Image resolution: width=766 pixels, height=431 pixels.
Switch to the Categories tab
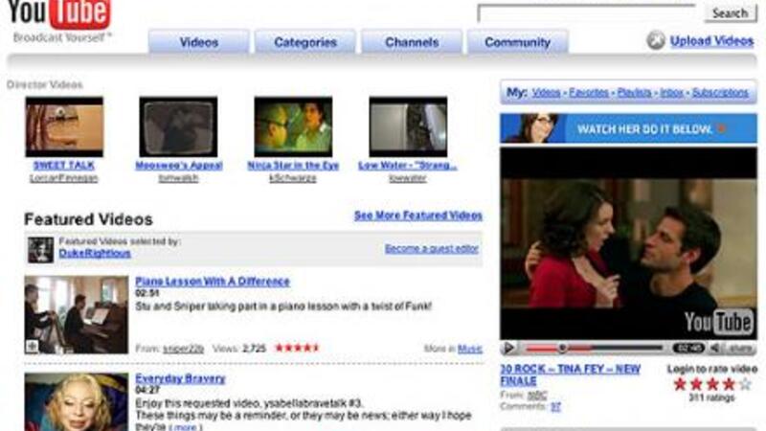(x=305, y=42)
